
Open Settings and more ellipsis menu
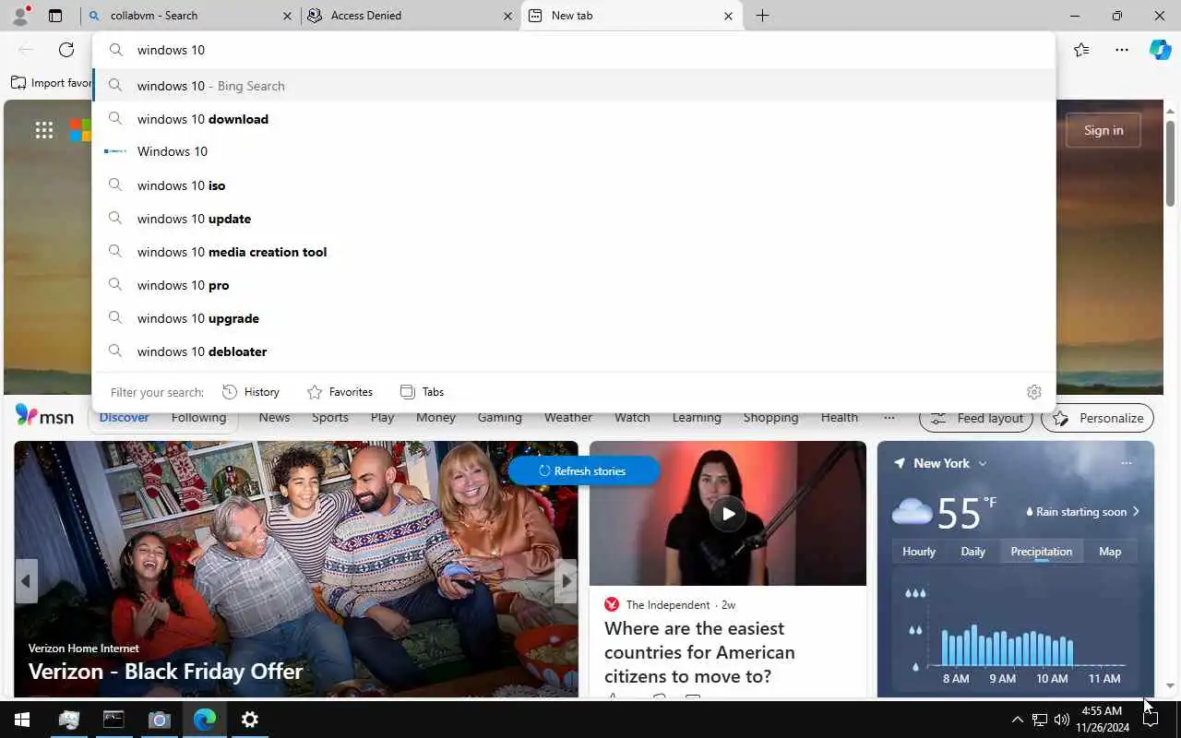point(1122,50)
